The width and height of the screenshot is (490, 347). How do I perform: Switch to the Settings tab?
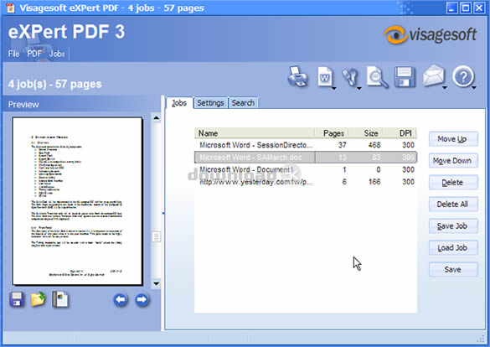point(210,103)
